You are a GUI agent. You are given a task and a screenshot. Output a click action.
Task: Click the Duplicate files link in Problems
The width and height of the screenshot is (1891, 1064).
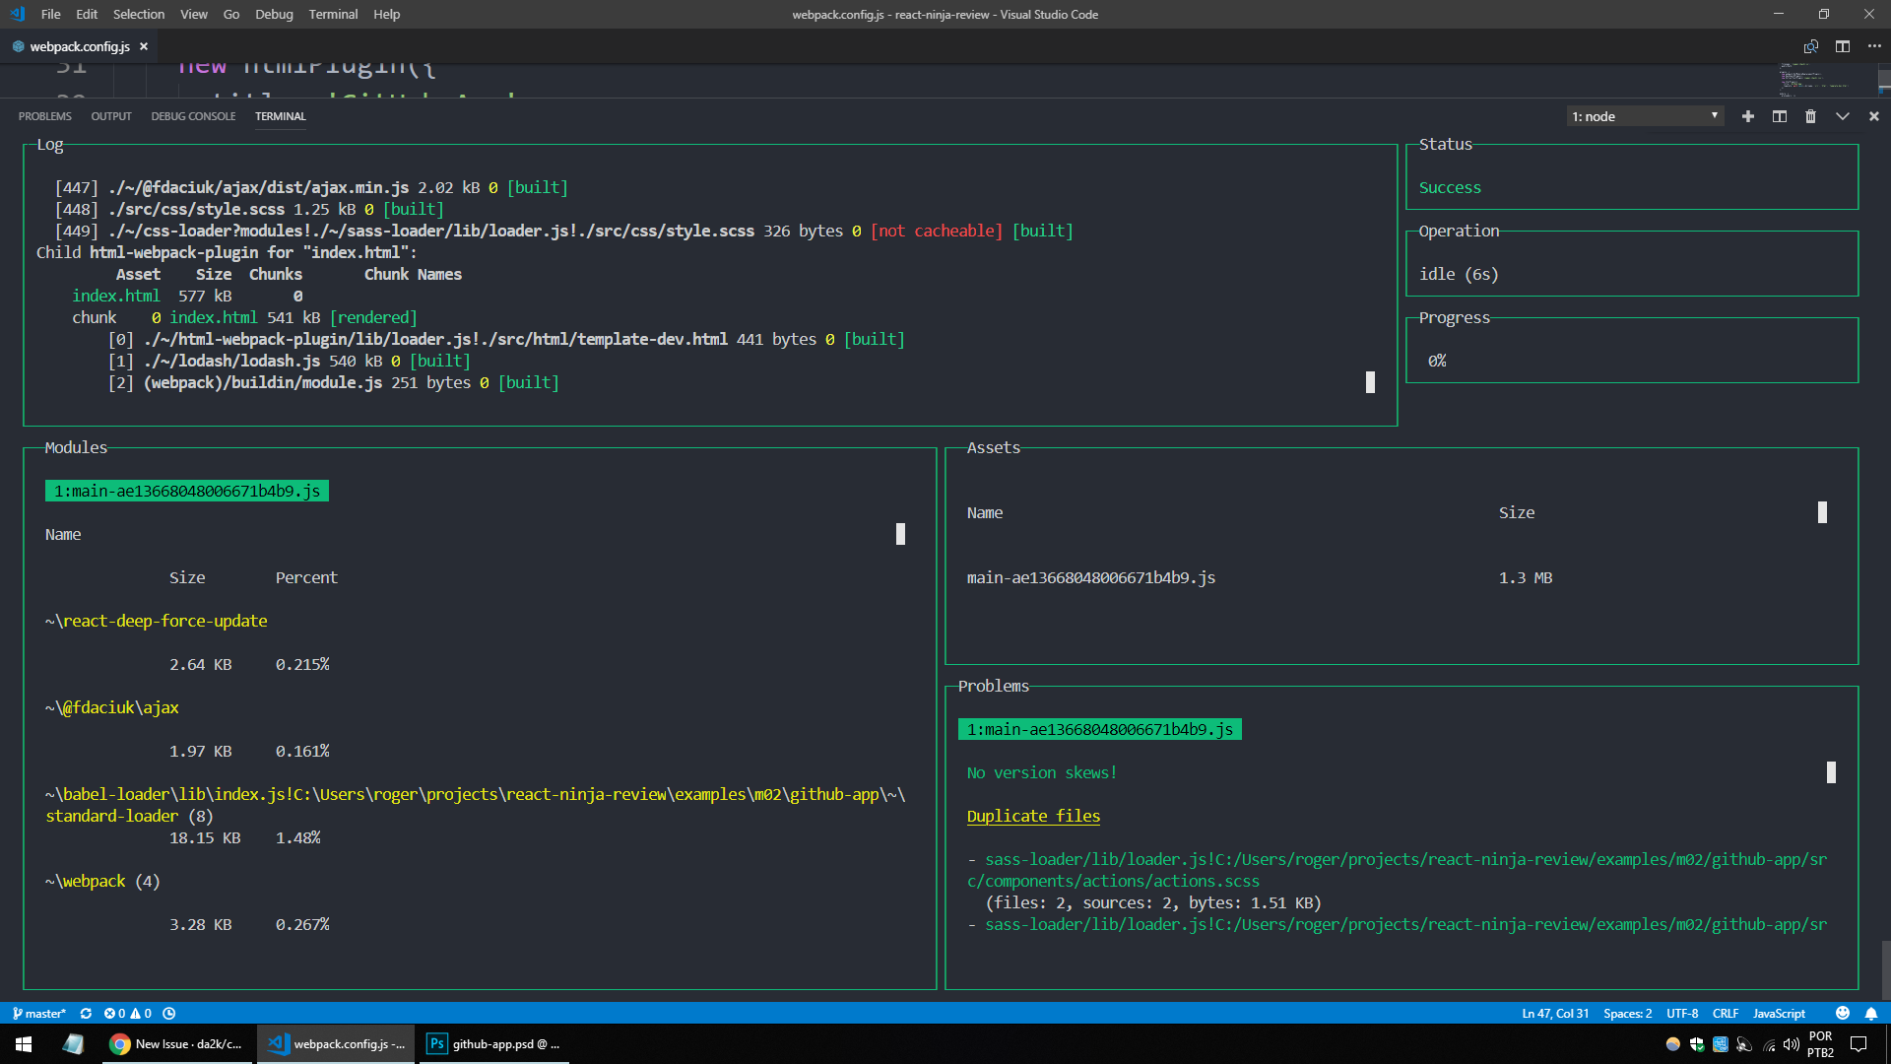click(x=1033, y=816)
